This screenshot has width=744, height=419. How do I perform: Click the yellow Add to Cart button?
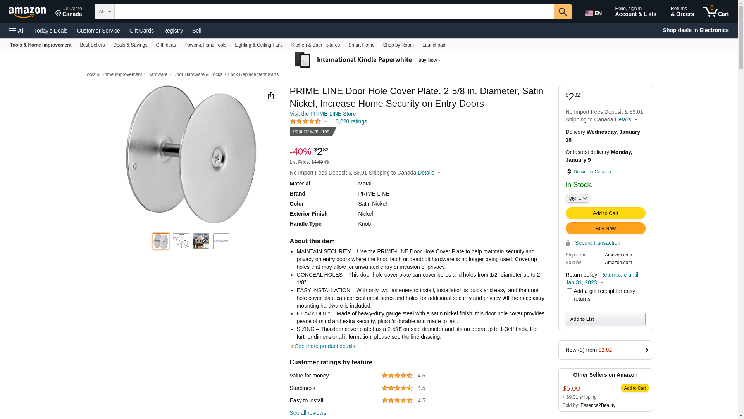tap(605, 213)
